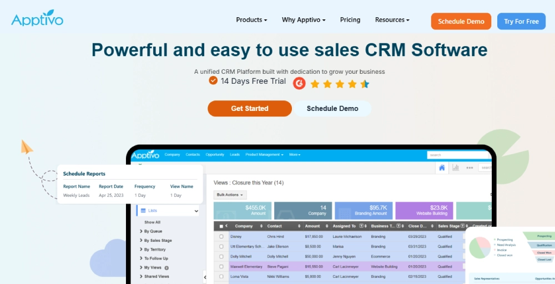Click the Steve Pagani contact cell

point(278,267)
